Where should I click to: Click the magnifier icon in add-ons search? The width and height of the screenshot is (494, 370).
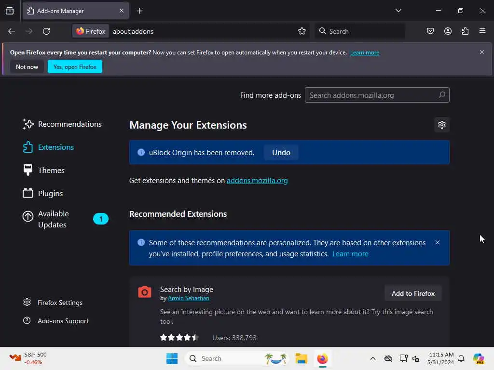pyautogui.click(x=442, y=95)
